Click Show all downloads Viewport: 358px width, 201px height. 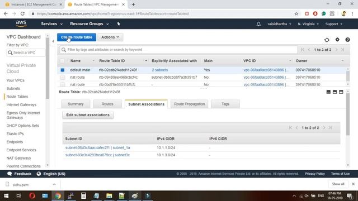coord(338,184)
